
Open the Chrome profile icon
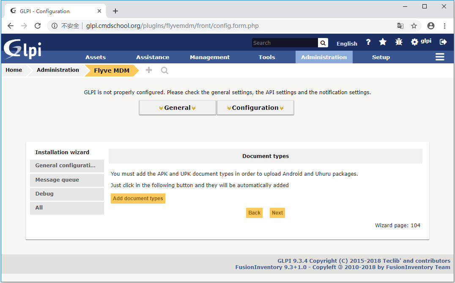point(430,26)
